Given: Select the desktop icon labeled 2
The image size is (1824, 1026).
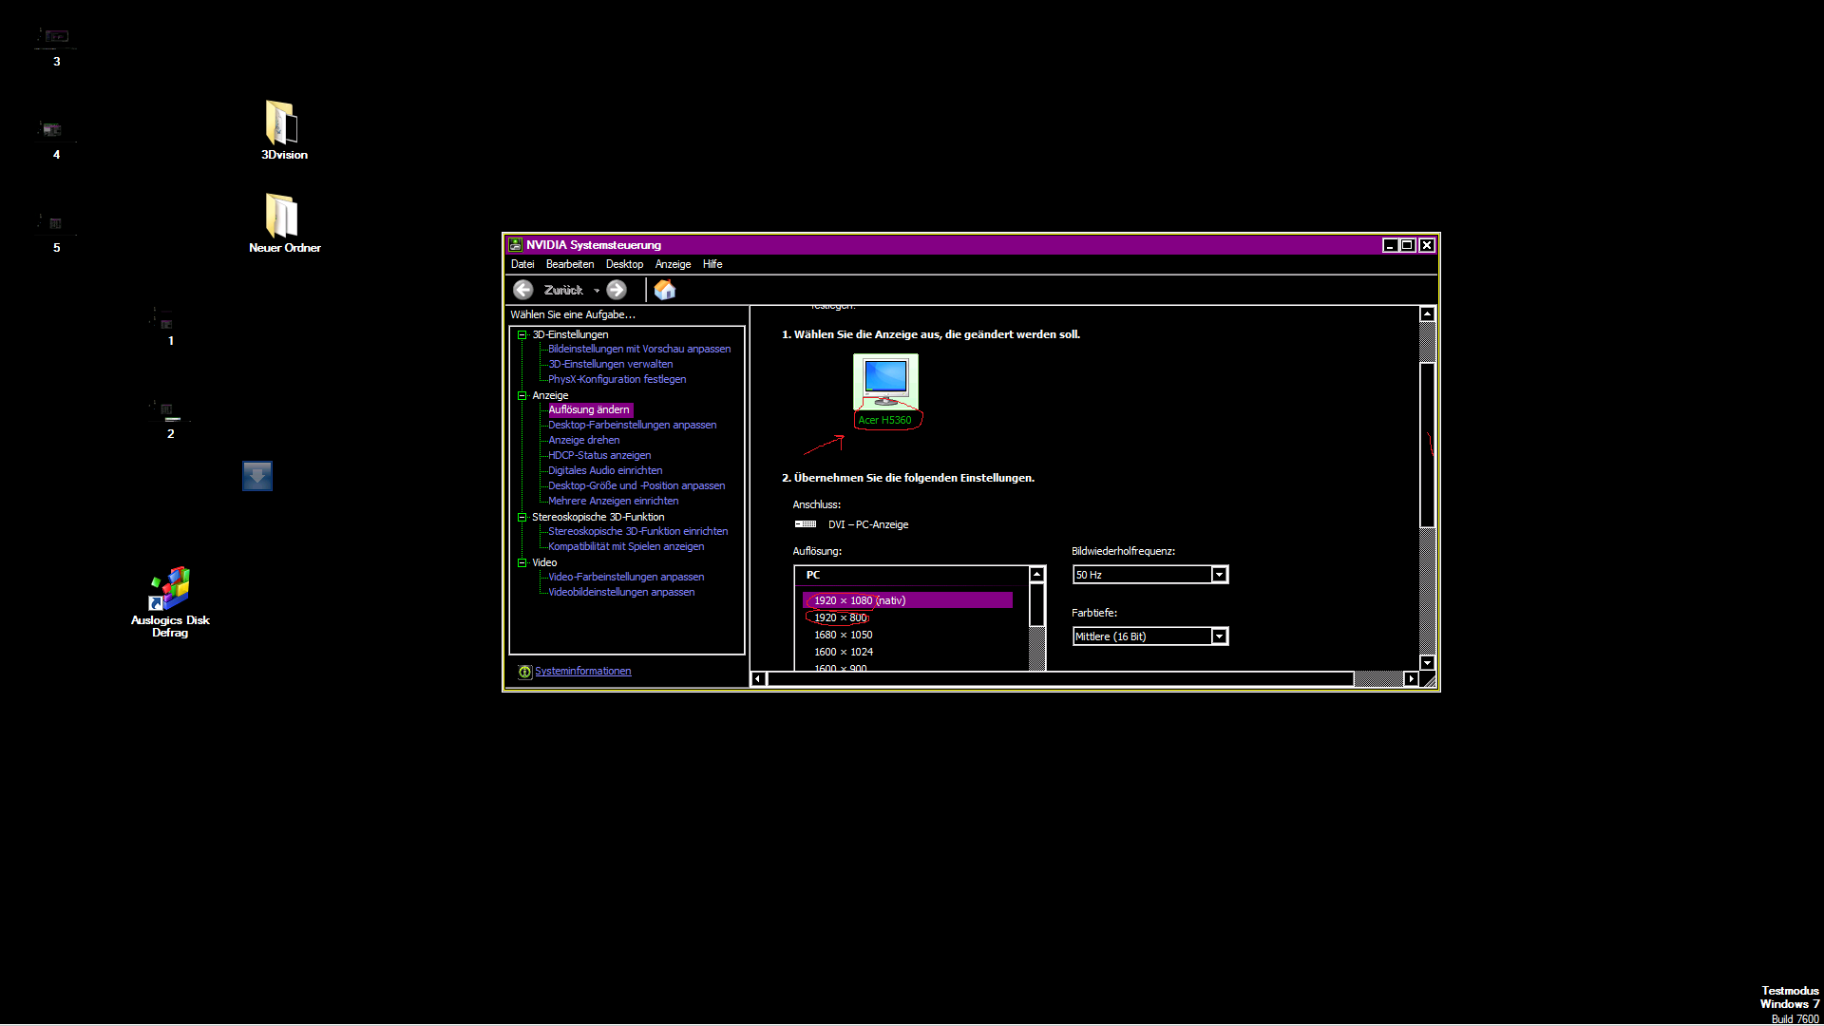Looking at the screenshot, I should 170,418.
